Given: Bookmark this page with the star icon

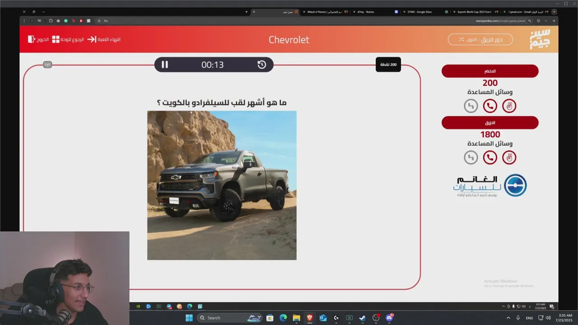Looking at the screenshot, I should point(99,21).
